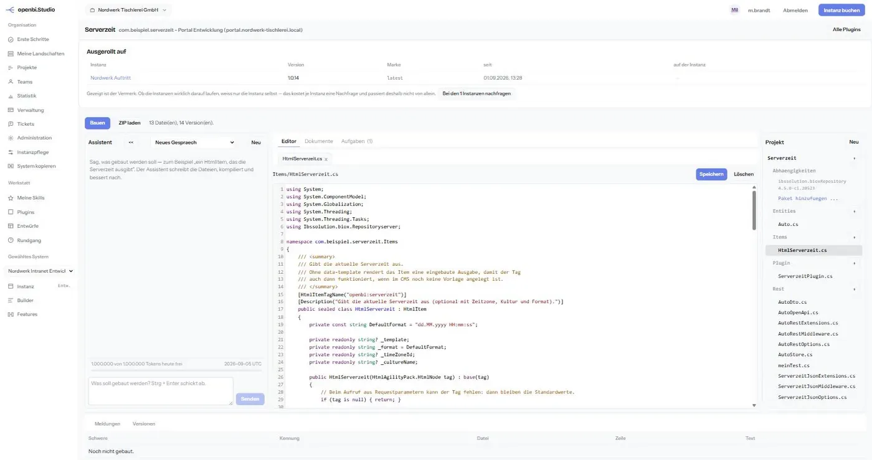Image resolution: width=872 pixels, height=460 pixels.
Task: Open Erste Schritte via its checkmark icon
Action: 11,39
